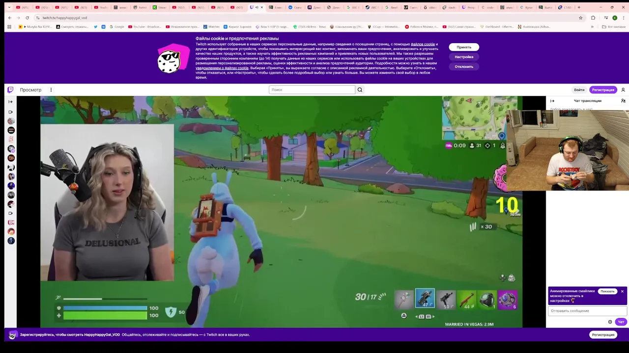Open the last sidebar channel with dark blue avatar
The image size is (629, 353).
[x=11, y=241]
